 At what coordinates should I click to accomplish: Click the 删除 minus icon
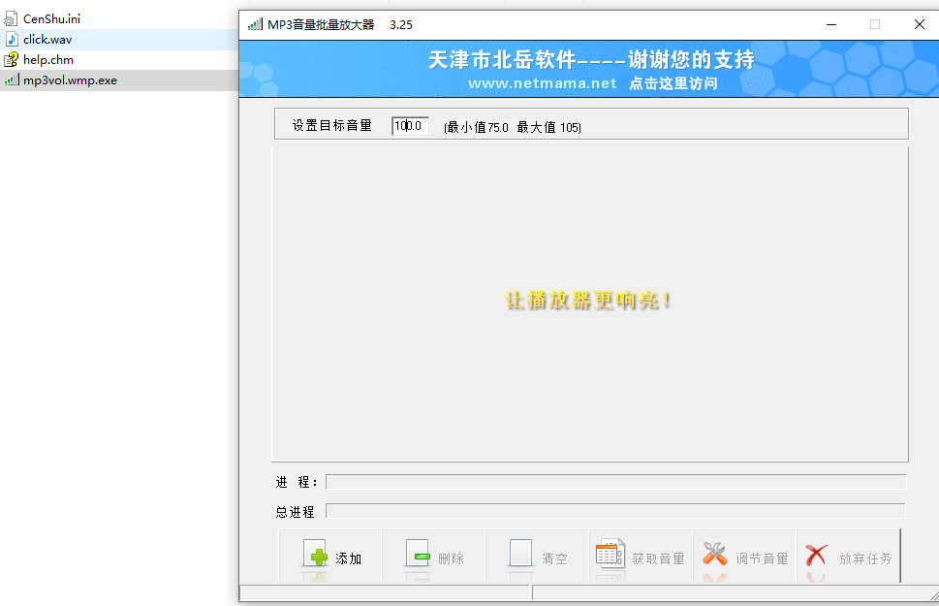coord(418,554)
